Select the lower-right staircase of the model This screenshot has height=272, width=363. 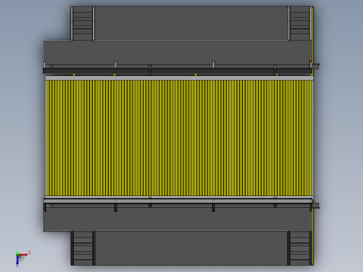300,248
